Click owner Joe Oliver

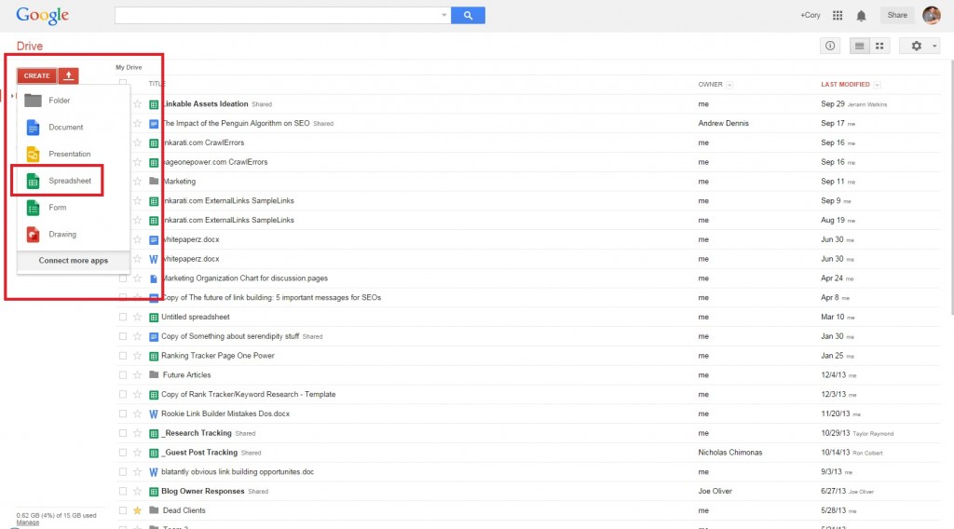click(x=715, y=491)
